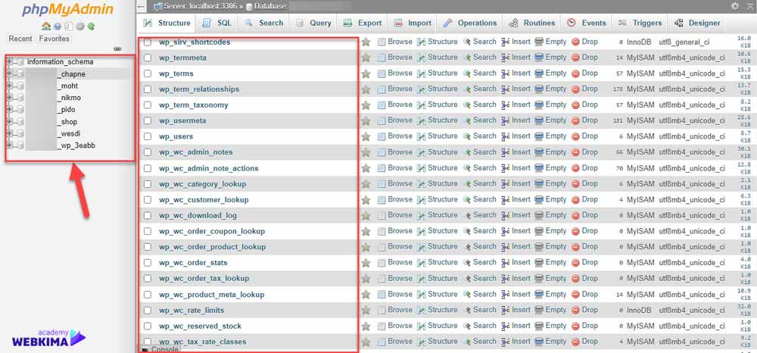Click Insert icon for wp_wc_admin_notes row
Image resolution: width=757 pixels, height=353 pixels.
tap(506, 152)
